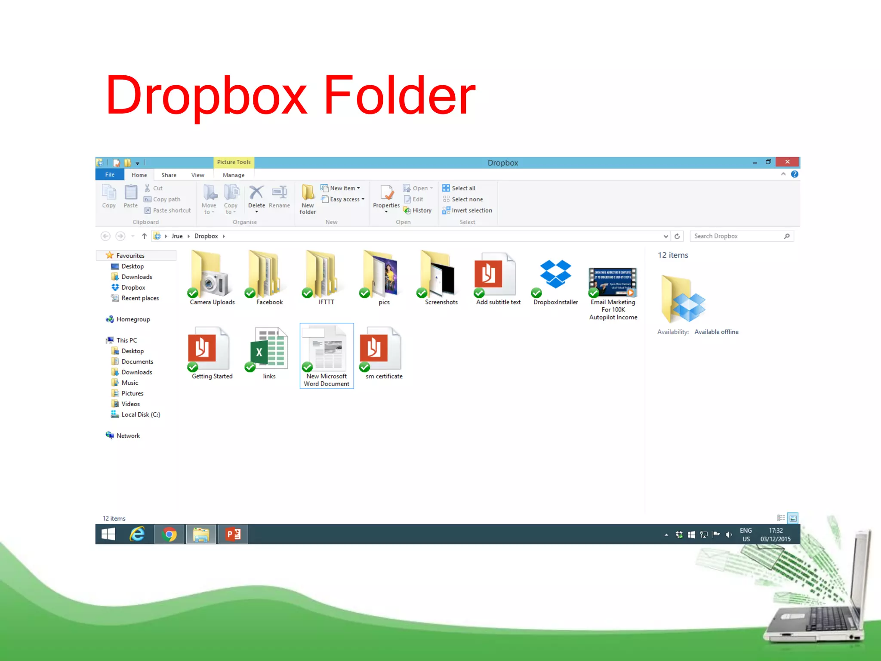Screen dimensions: 881x661
Task: Select the Camera Uploads folder
Action: (x=212, y=278)
